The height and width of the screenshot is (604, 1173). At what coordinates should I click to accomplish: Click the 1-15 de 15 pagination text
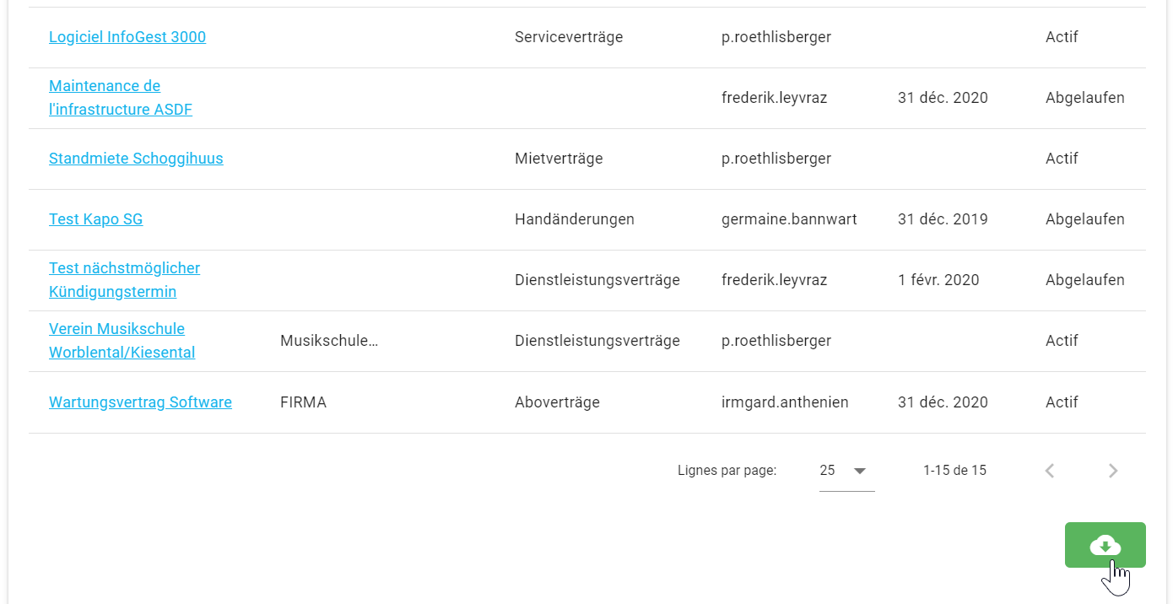pos(954,471)
